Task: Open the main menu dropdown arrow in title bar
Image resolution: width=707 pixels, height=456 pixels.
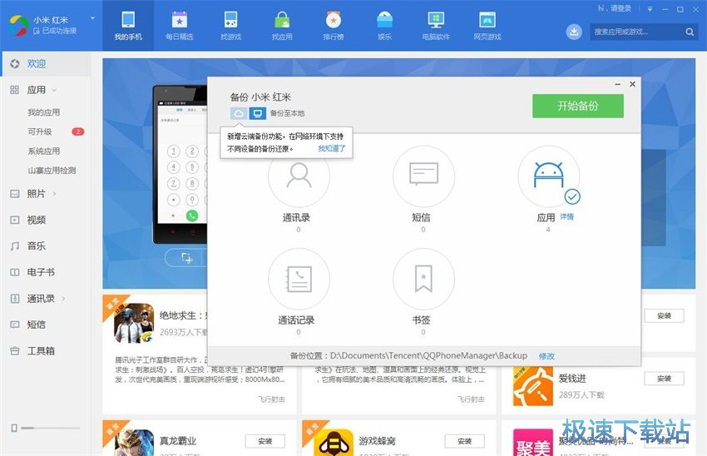Action: 650,9
